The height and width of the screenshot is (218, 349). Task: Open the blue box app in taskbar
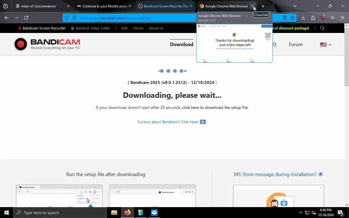pos(154,213)
